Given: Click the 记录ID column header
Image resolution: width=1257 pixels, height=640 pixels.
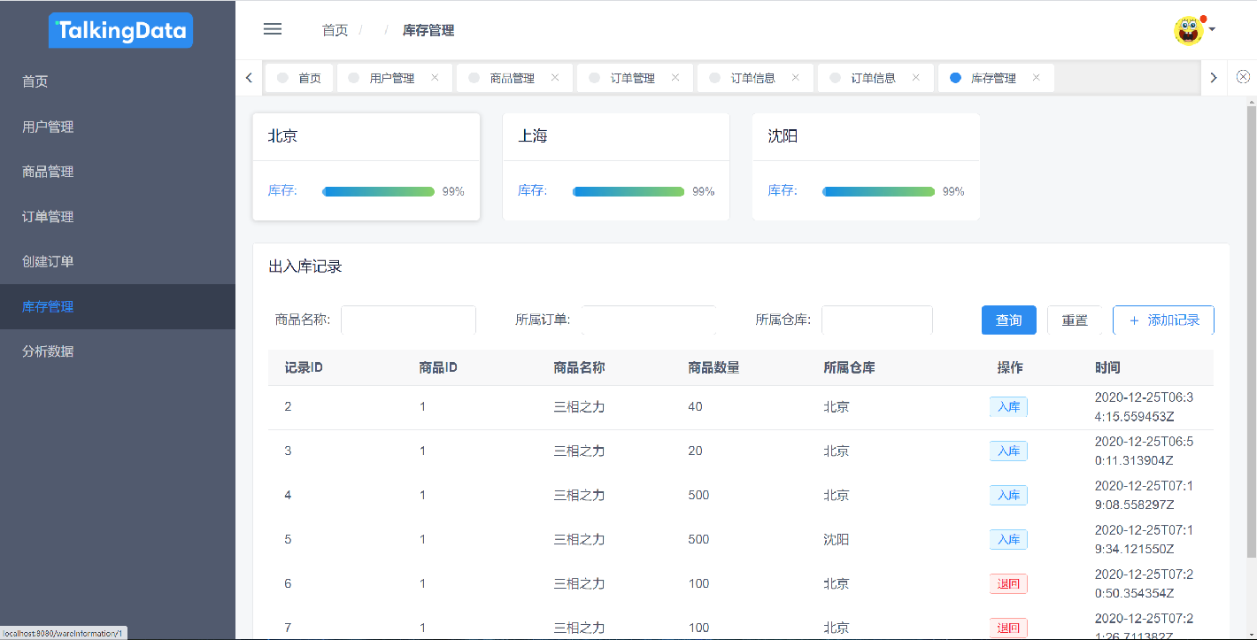Looking at the screenshot, I should point(304,367).
